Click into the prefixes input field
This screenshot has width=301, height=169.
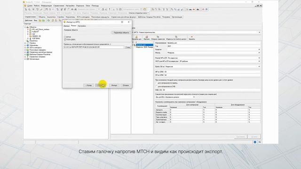pos(94,47)
